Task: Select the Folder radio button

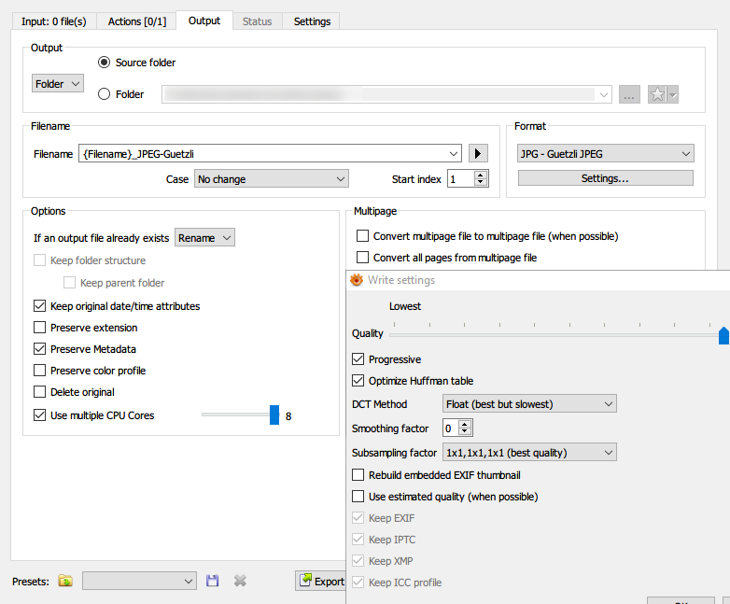Action: pyautogui.click(x=104, y=94)
